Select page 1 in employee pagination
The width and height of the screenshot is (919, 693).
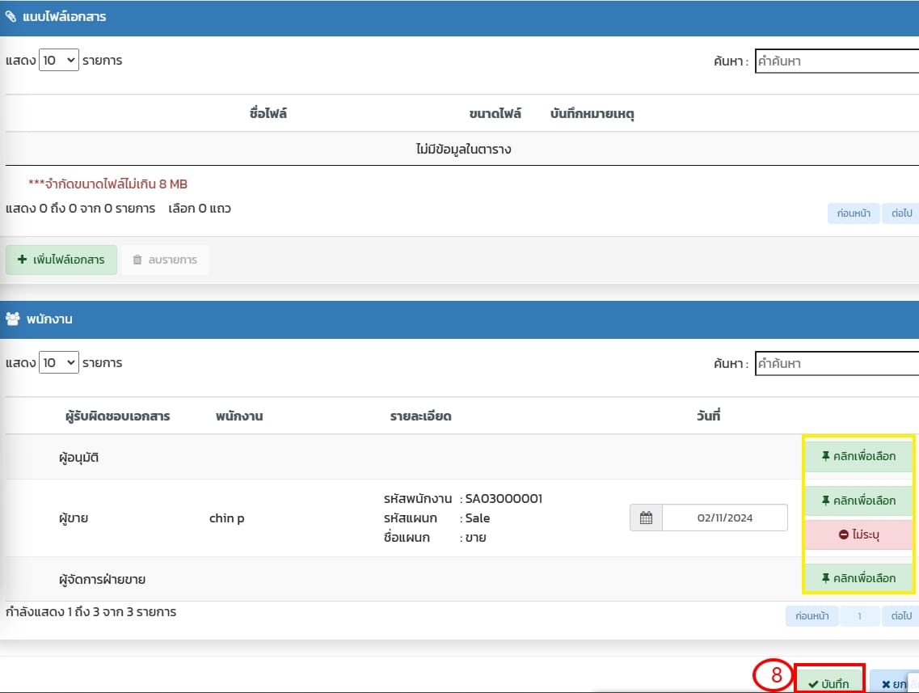coord(859,616)
